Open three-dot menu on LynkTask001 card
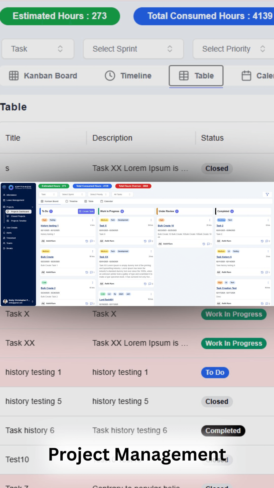The image size is (274, 488). click(151, 294)
